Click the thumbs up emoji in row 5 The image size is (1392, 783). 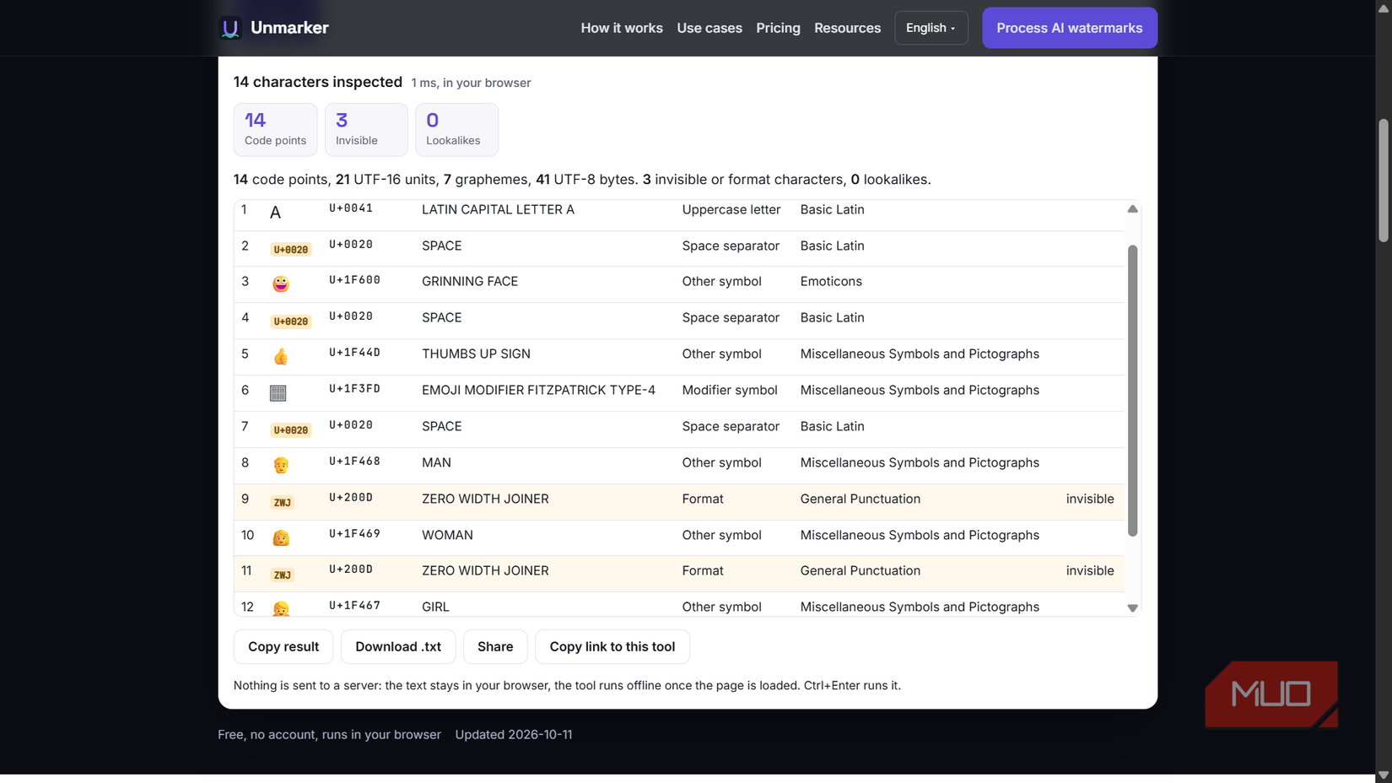281,357
